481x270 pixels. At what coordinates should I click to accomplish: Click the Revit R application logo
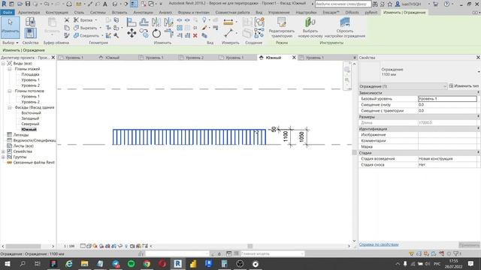(4, 4)
